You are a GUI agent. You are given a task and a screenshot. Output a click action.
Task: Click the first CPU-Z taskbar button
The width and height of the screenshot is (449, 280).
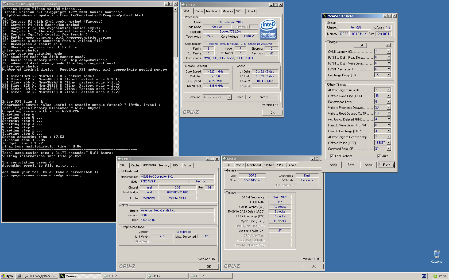point(124,276)
